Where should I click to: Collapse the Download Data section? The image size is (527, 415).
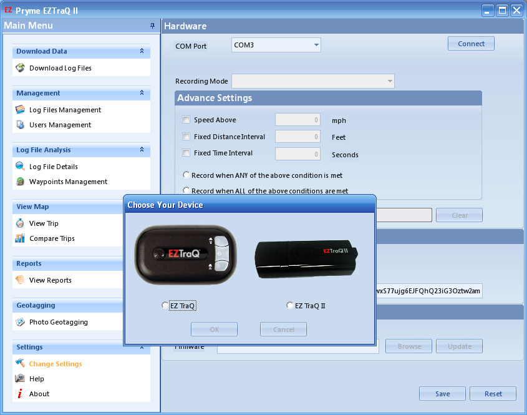pos(142,51)
